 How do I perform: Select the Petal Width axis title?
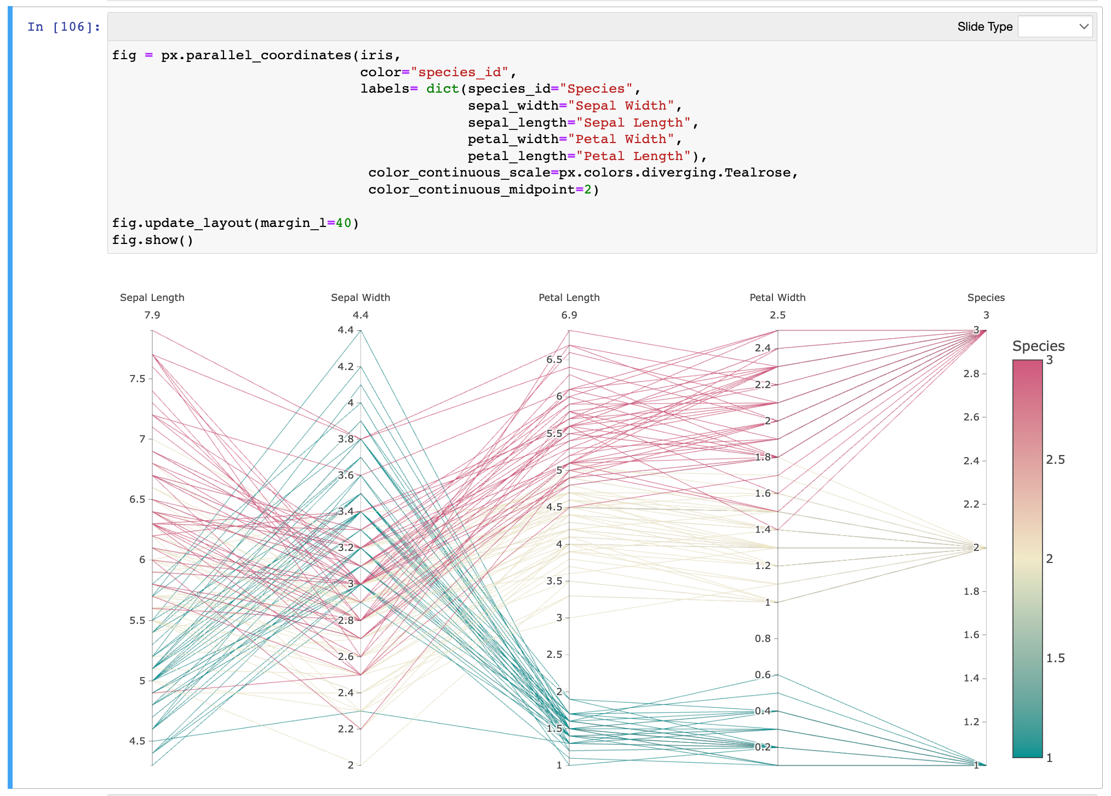777,298
